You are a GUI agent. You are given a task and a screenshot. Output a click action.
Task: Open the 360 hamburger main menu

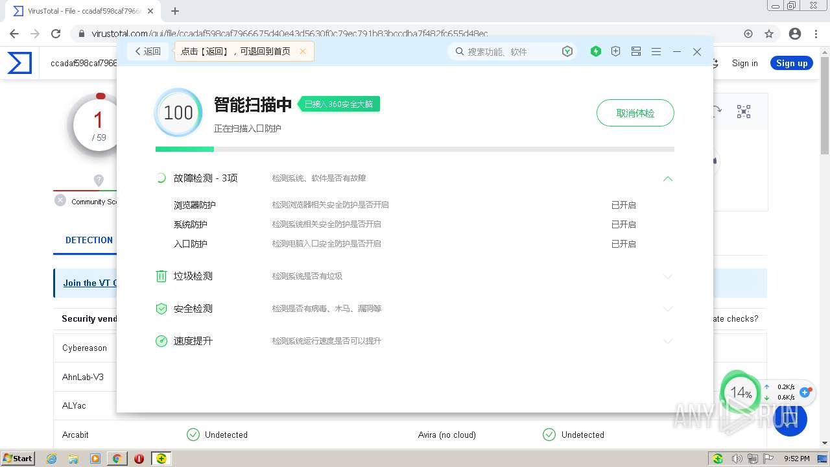coord(656,51)
